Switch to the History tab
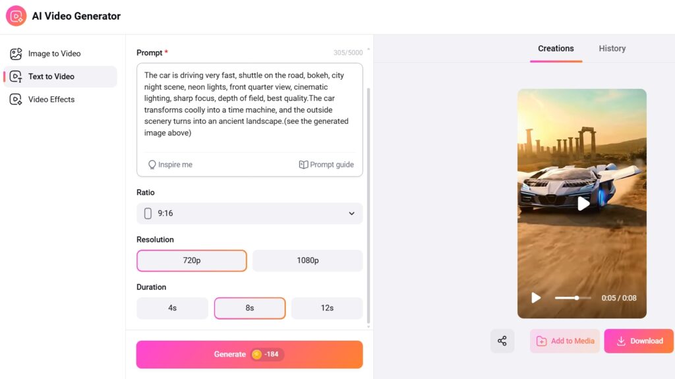This screenshot has width=675, height=379. (x=612, y=49)
